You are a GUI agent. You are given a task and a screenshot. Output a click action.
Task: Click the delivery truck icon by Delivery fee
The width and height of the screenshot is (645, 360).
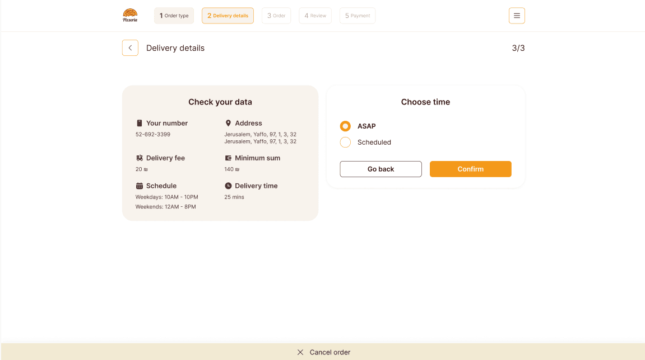[140, 158]
